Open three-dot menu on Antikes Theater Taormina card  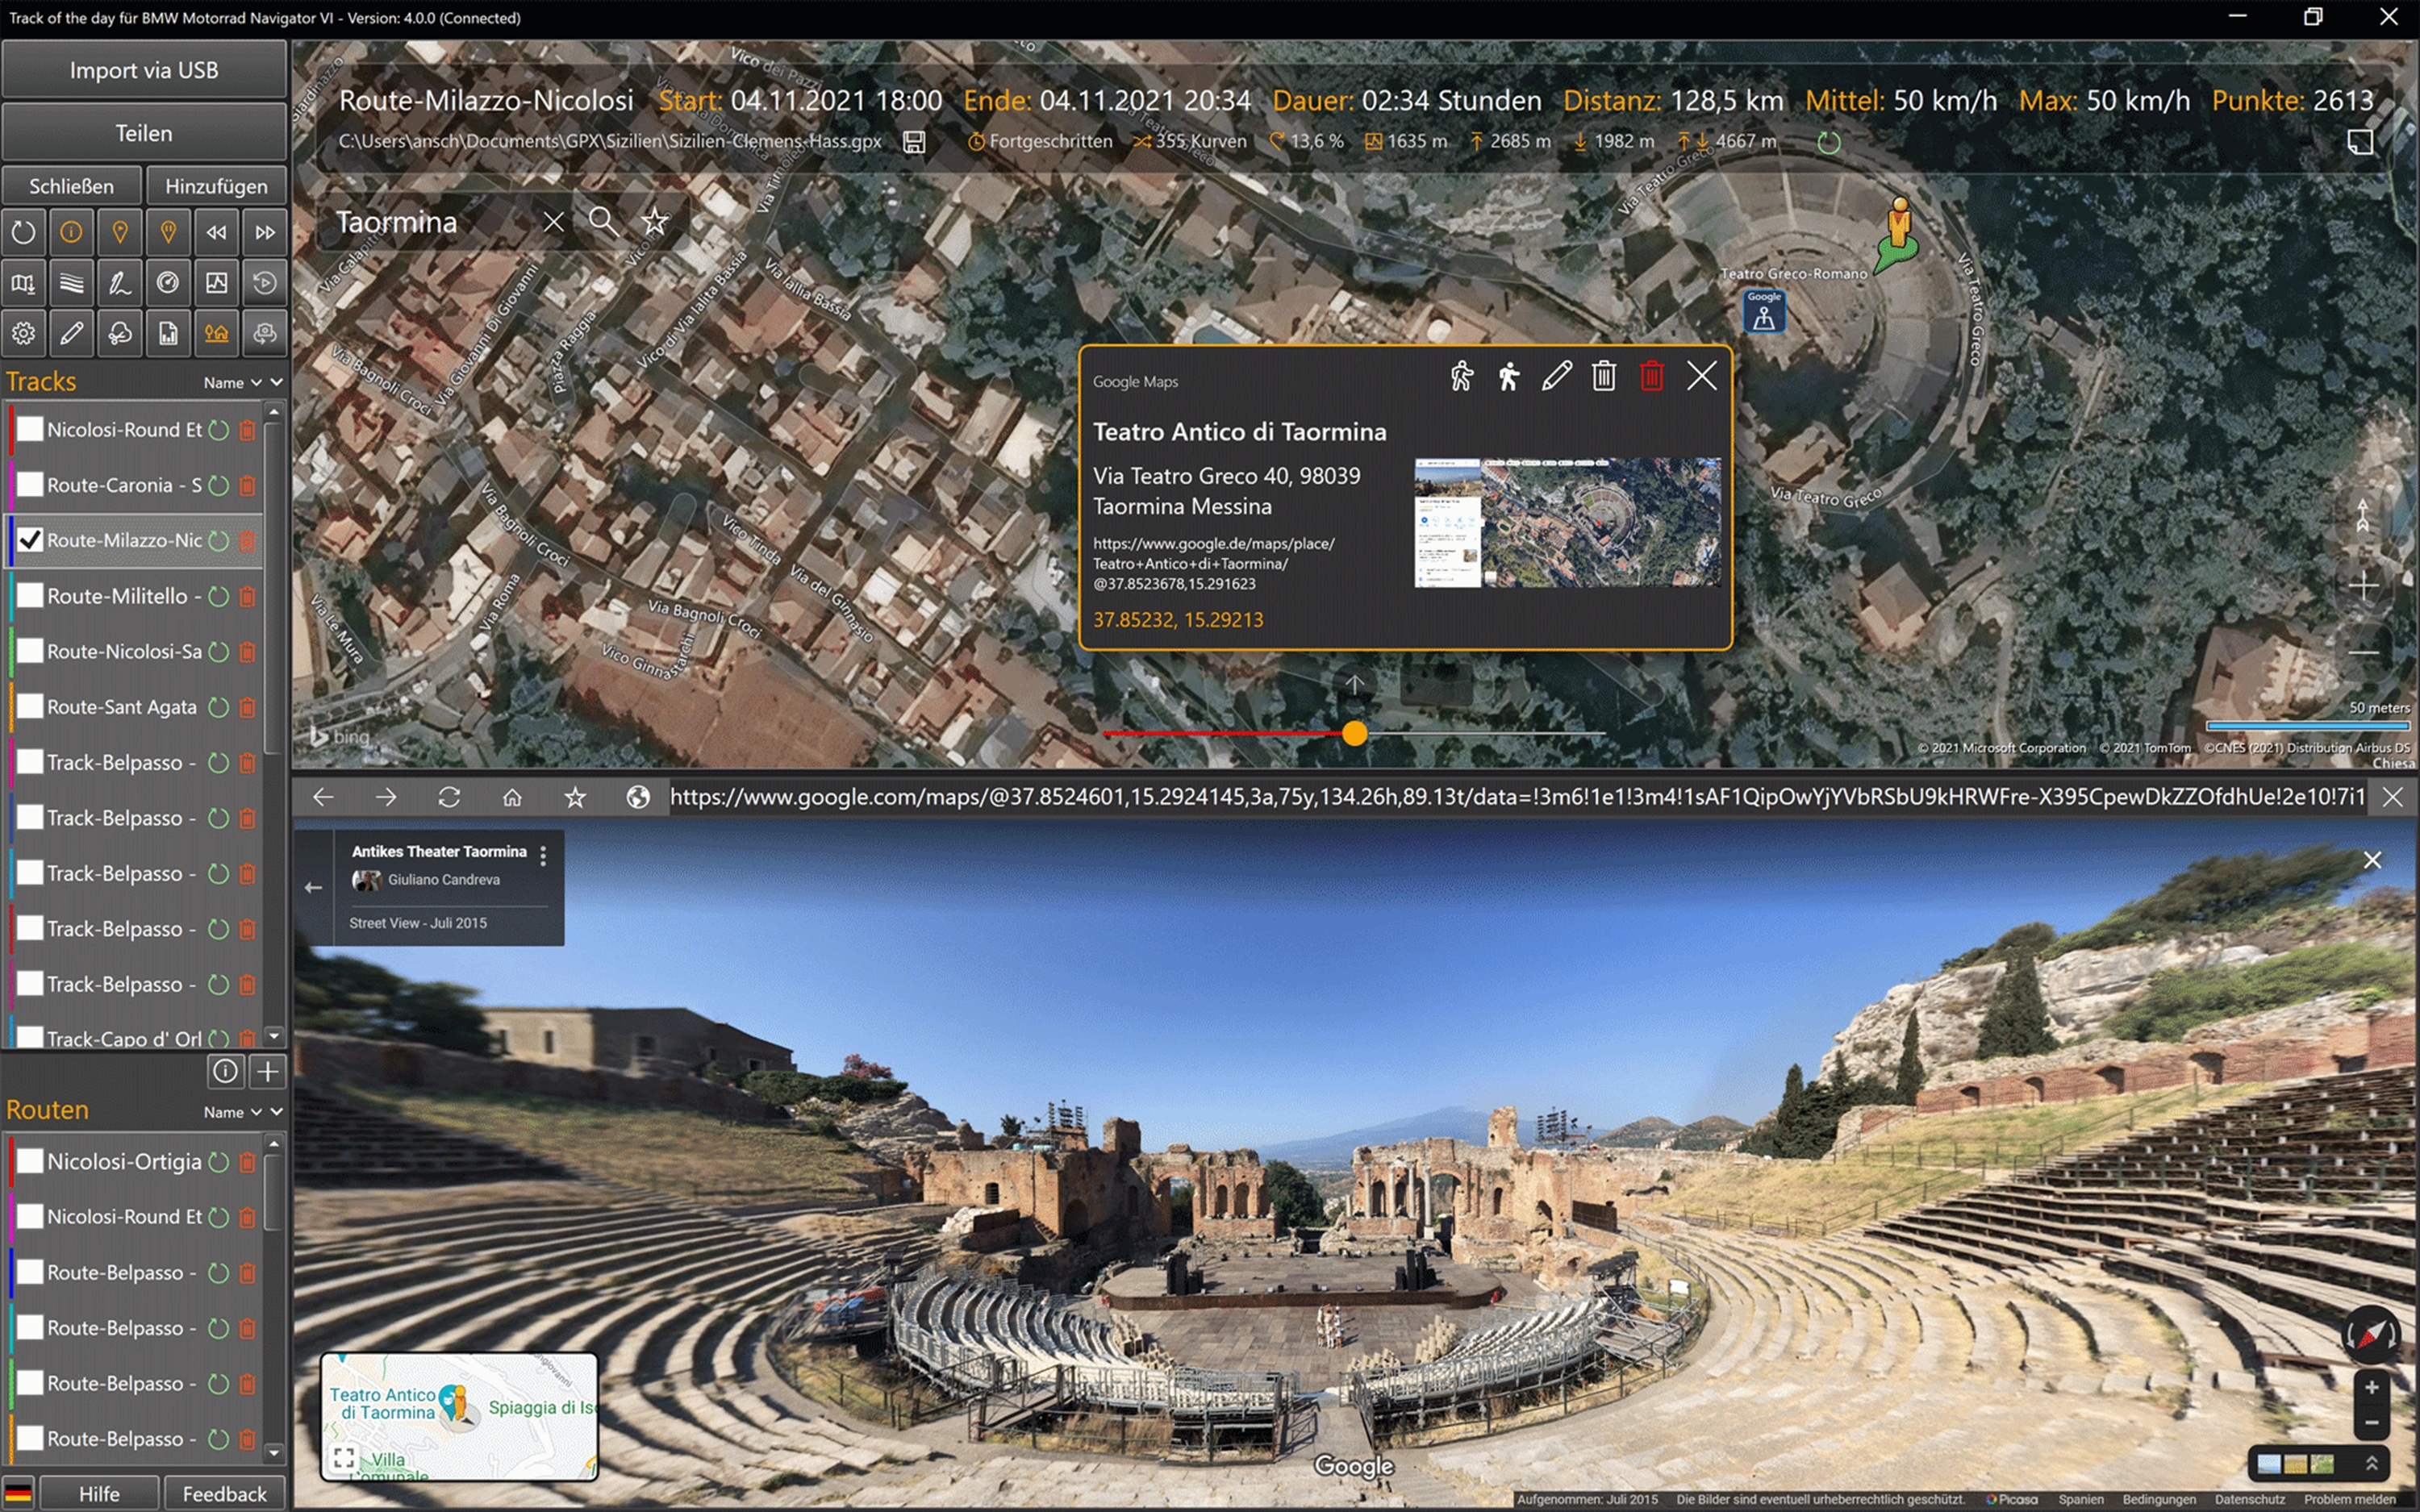coord(543,855)
